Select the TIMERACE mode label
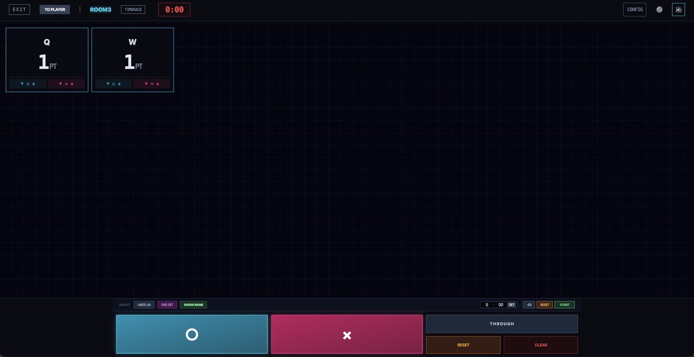Viewport: 694px width, 357px height. pos(133,9)
